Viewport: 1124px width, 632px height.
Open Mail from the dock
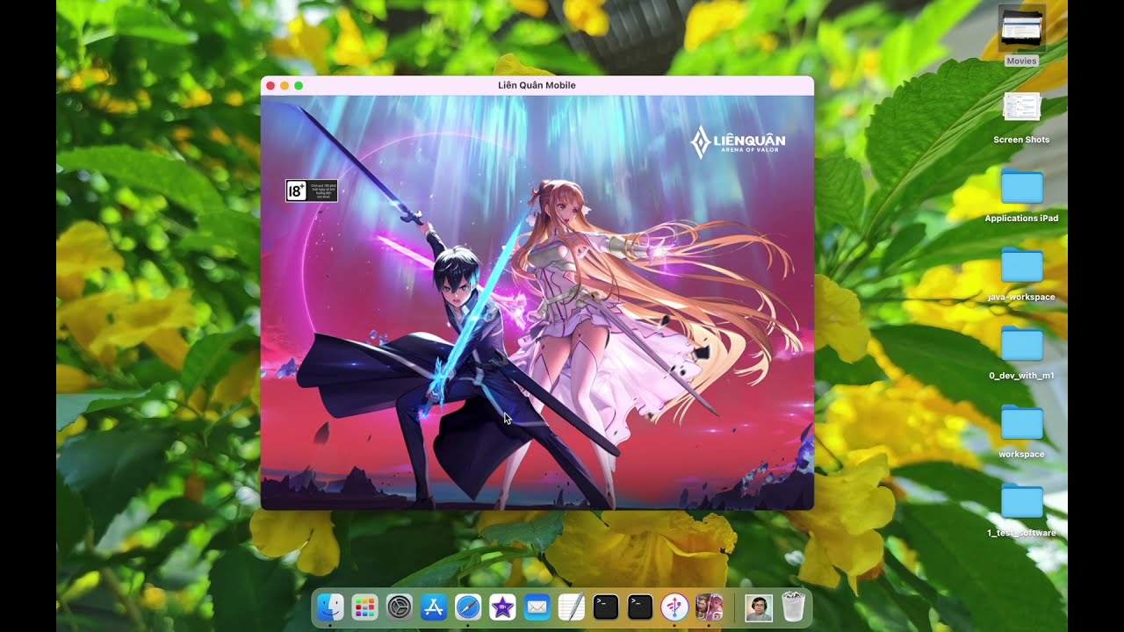click(x=537, y=607)
